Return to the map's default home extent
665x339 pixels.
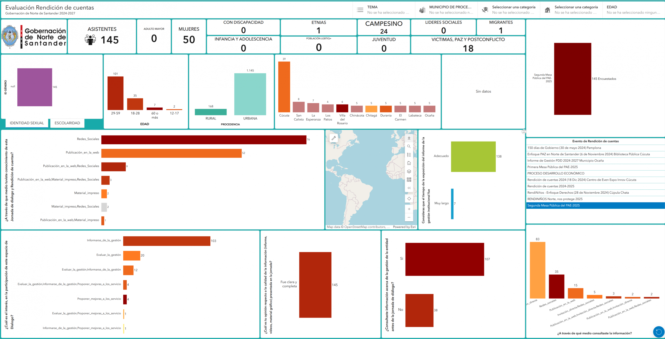409,163
